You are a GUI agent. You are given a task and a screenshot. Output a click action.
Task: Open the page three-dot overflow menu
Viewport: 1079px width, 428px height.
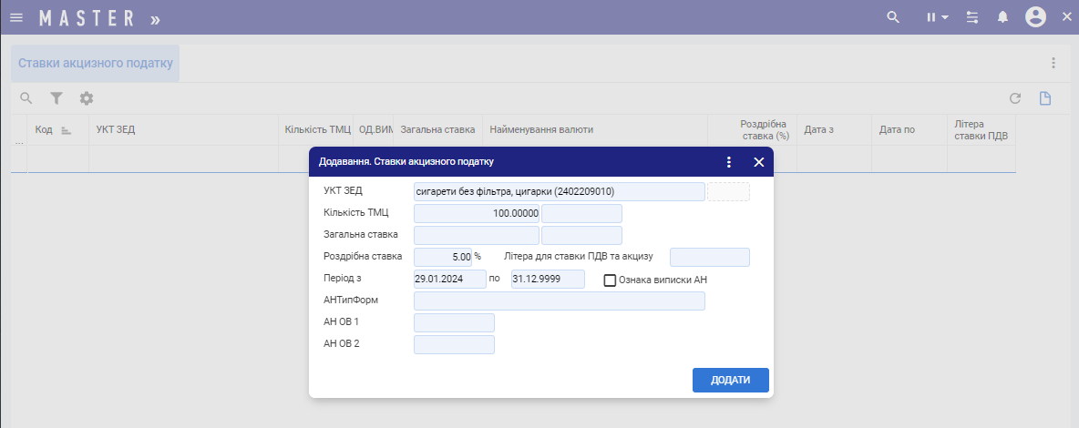(x=1053, y=64)
